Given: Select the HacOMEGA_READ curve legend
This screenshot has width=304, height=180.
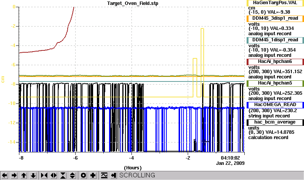Looking at the screenshot, I should pos(275,105).
